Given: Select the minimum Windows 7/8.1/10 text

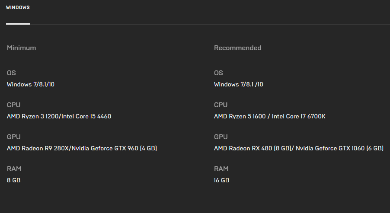Looking at the screenshot, I should point(31,84).
